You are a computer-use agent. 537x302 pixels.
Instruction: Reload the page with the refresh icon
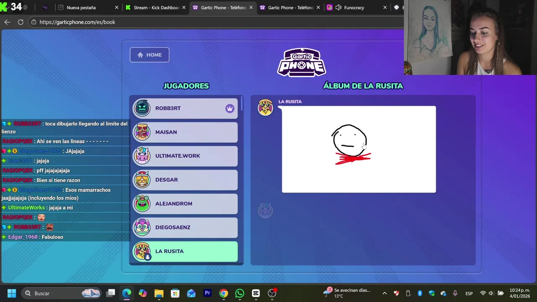click(x=21, y=22)
